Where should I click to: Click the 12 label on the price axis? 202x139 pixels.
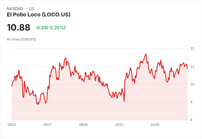point(192,48)
